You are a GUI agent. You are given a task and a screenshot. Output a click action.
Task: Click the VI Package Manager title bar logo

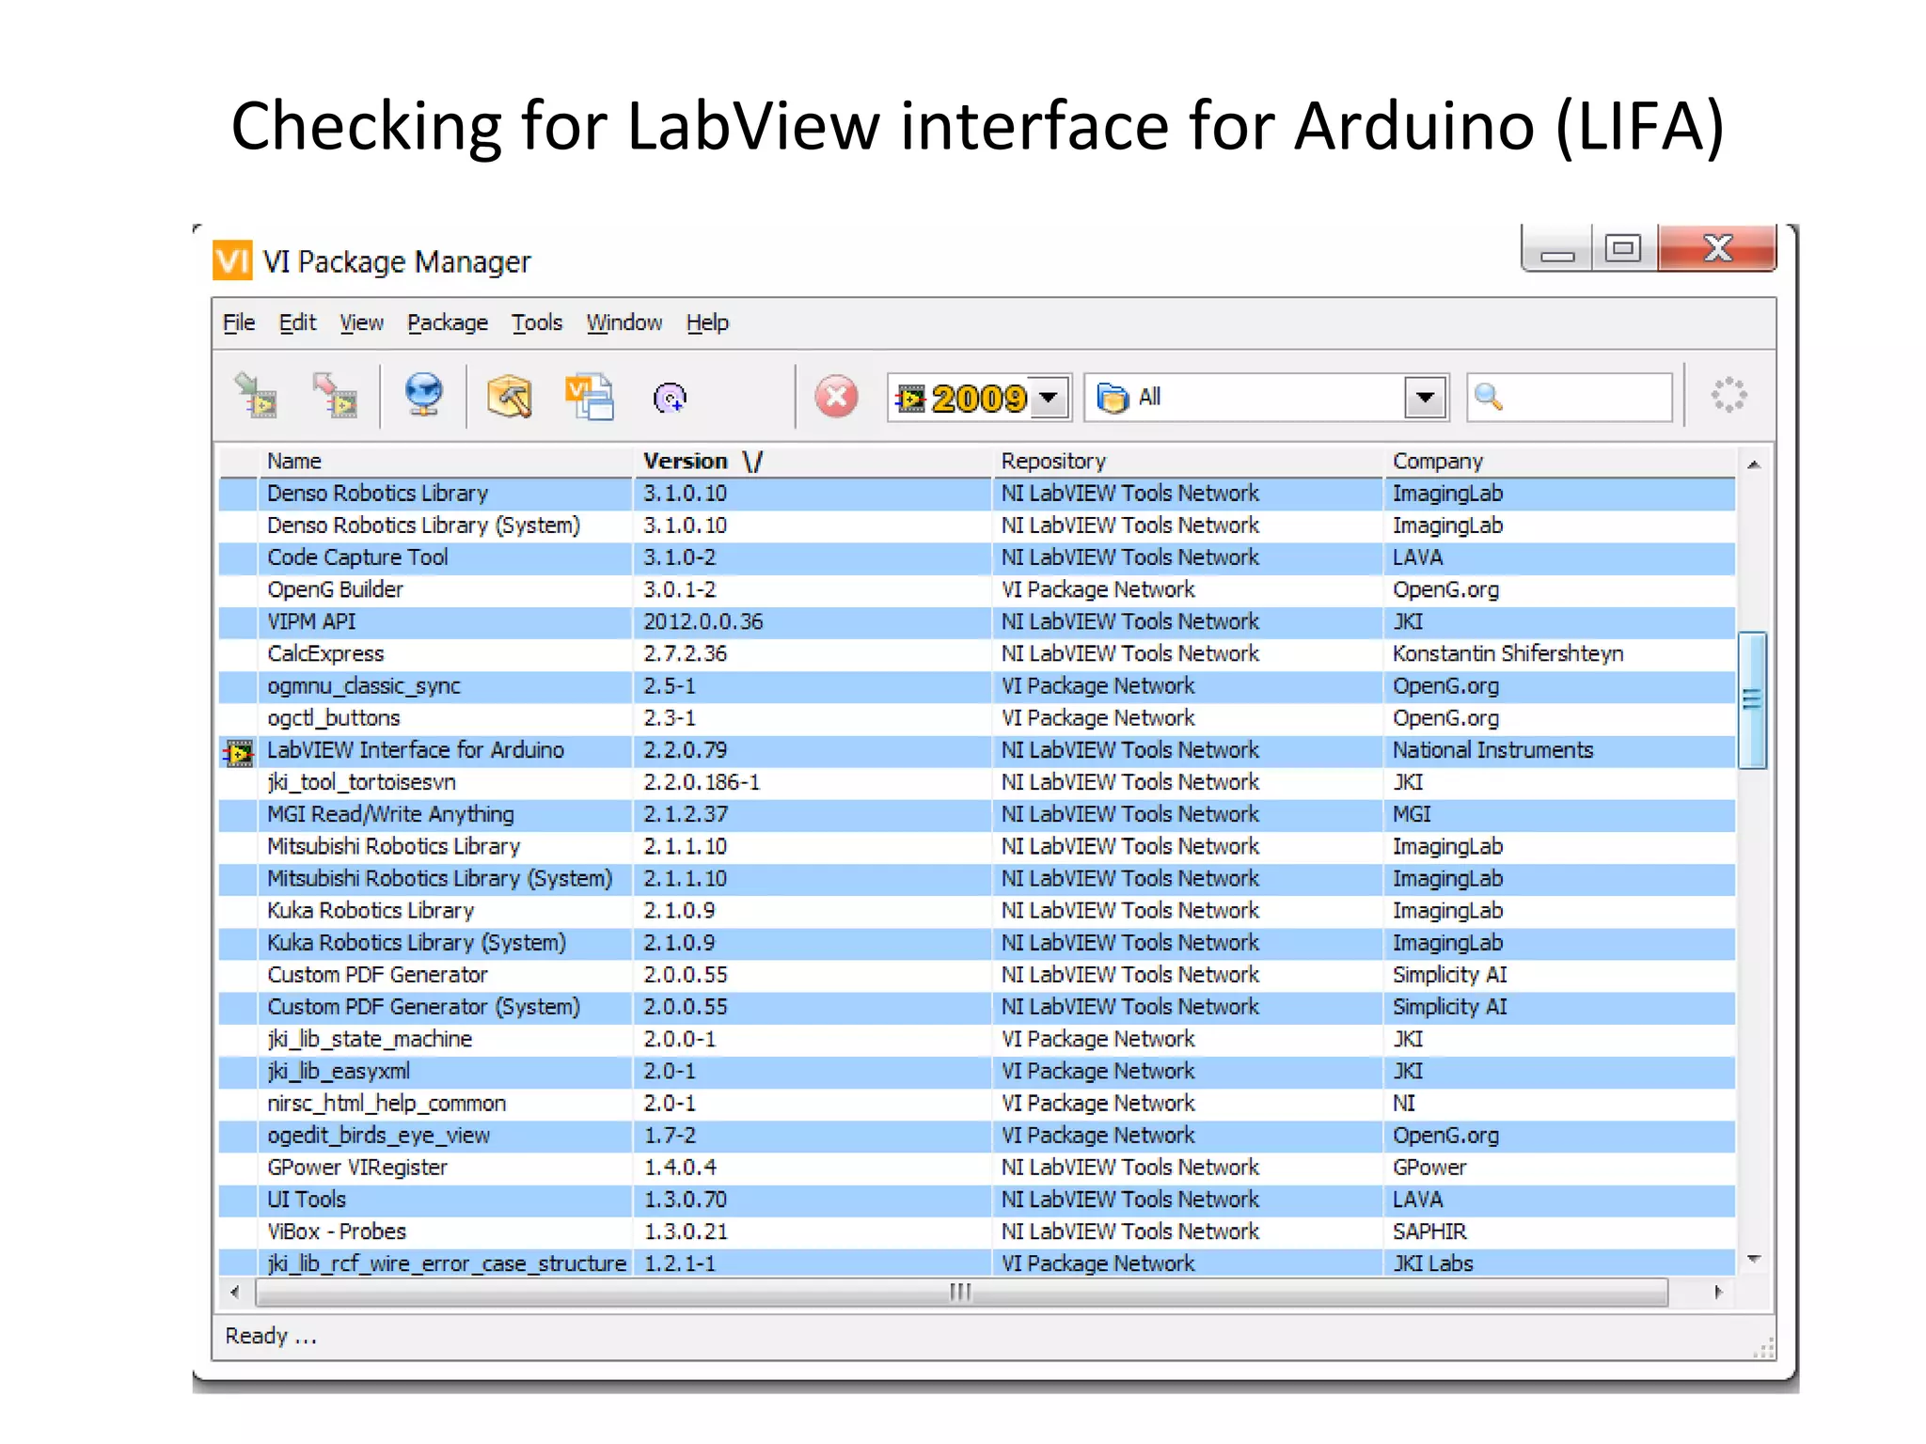[232, 260]
